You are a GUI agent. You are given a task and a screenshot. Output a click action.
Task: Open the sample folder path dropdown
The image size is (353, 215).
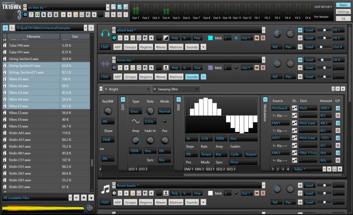[x=85, y=28]
